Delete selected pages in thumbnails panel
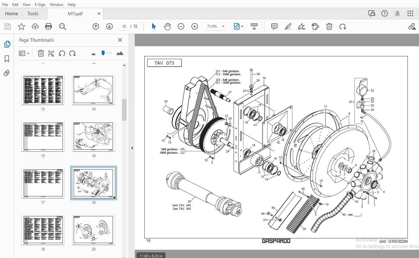The height and width of the screenshot is (258, 419). (41, 54)
